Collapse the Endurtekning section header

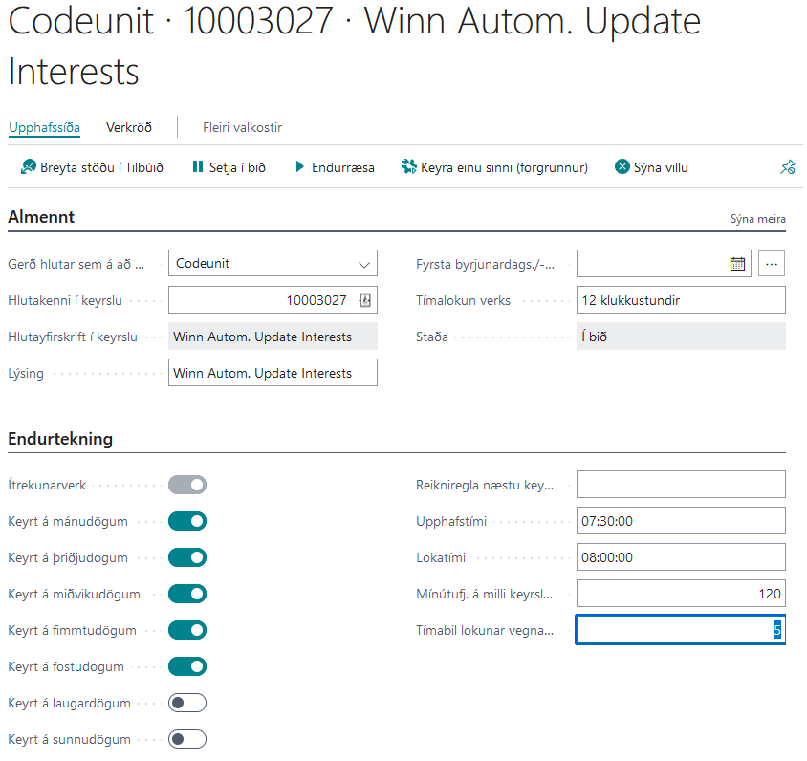click(60, 439)
